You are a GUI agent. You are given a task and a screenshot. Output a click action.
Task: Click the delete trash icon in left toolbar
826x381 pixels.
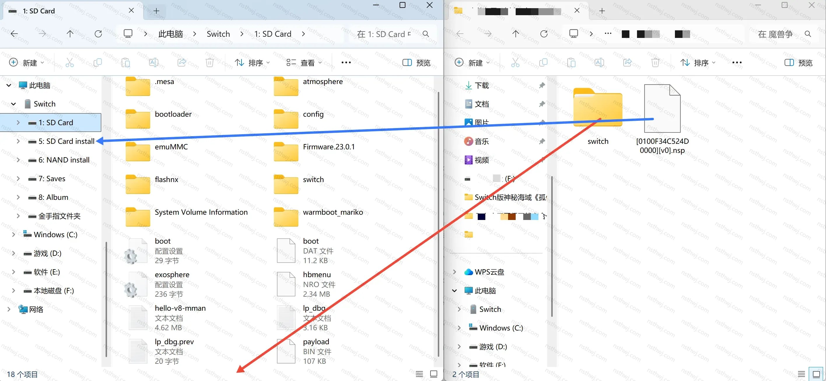[210, 62]
